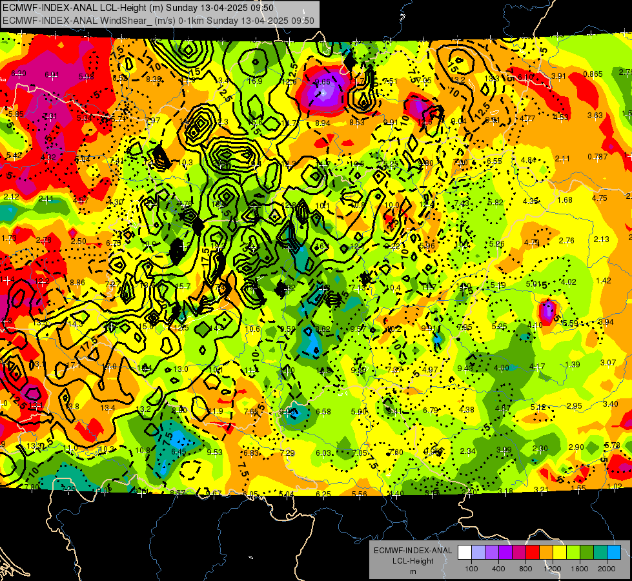Screen dimensions: 632x581
Task: Click the grid value 5.59
Action: (571, 323)
